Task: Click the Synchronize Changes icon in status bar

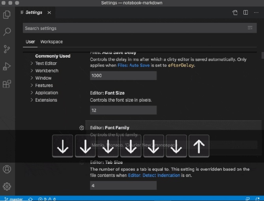Action: click(30, 199)
